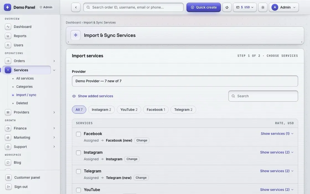Viewport: 310px width, 194px height.
Task: Click the Orders list icon
Action: (x=8, y=61)
